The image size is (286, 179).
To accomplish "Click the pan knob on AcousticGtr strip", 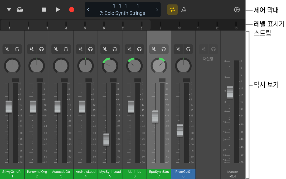I will [x=61, y=66].
